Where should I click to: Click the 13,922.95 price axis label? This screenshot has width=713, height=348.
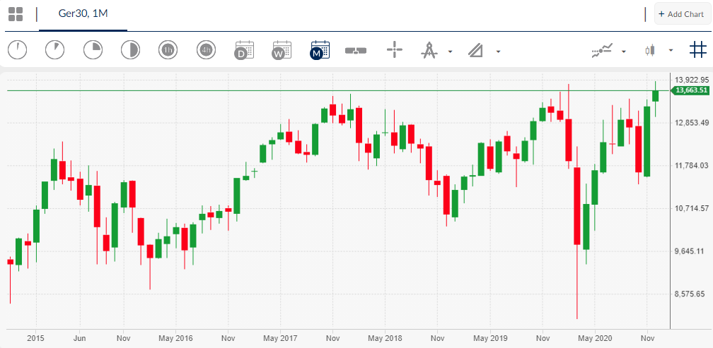click(692, 80)
